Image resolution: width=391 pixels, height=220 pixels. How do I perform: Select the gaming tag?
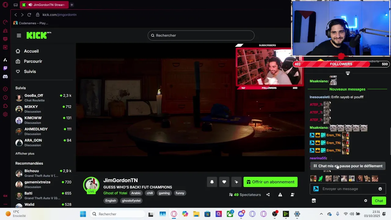click(164, 193)
